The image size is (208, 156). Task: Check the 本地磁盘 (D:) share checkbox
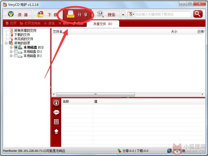16,51
